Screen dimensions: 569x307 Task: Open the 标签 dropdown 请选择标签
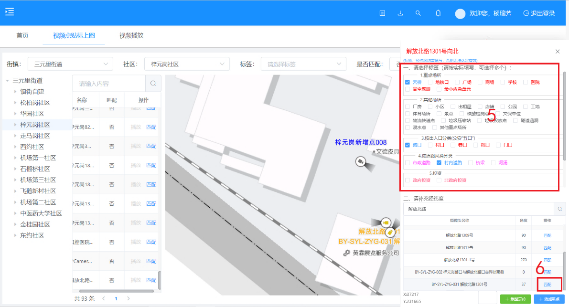tap(304, 64)
